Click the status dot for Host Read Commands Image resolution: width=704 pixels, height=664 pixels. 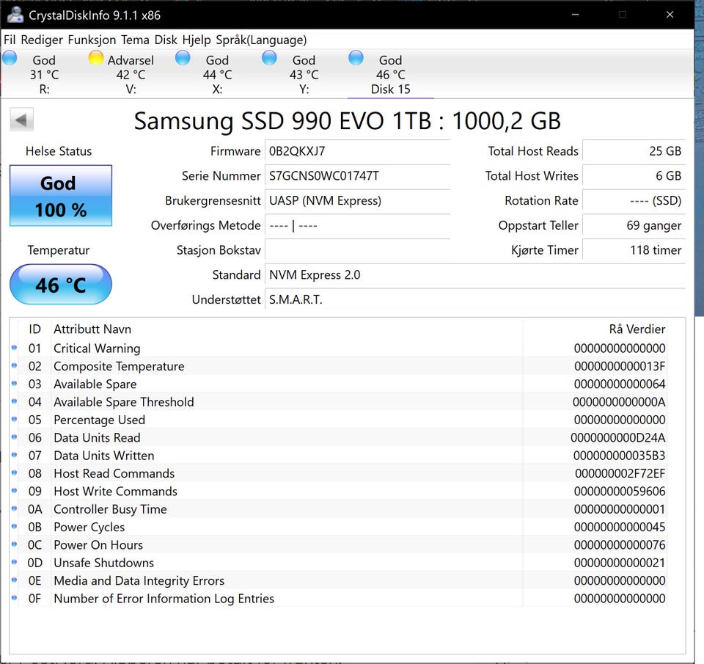click(x=14, y=473)
